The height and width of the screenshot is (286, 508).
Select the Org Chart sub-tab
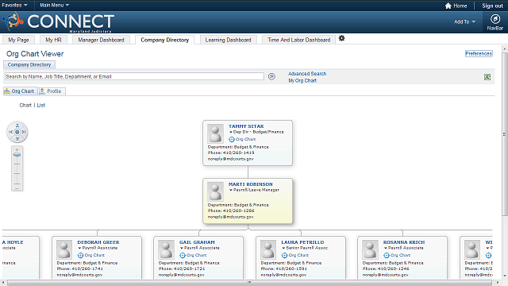pos(20,91)
